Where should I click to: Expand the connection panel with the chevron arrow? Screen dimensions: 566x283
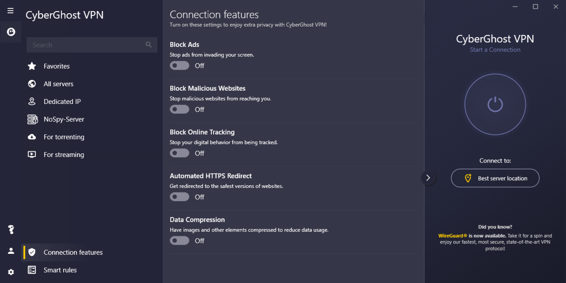(x=428, y=178)
